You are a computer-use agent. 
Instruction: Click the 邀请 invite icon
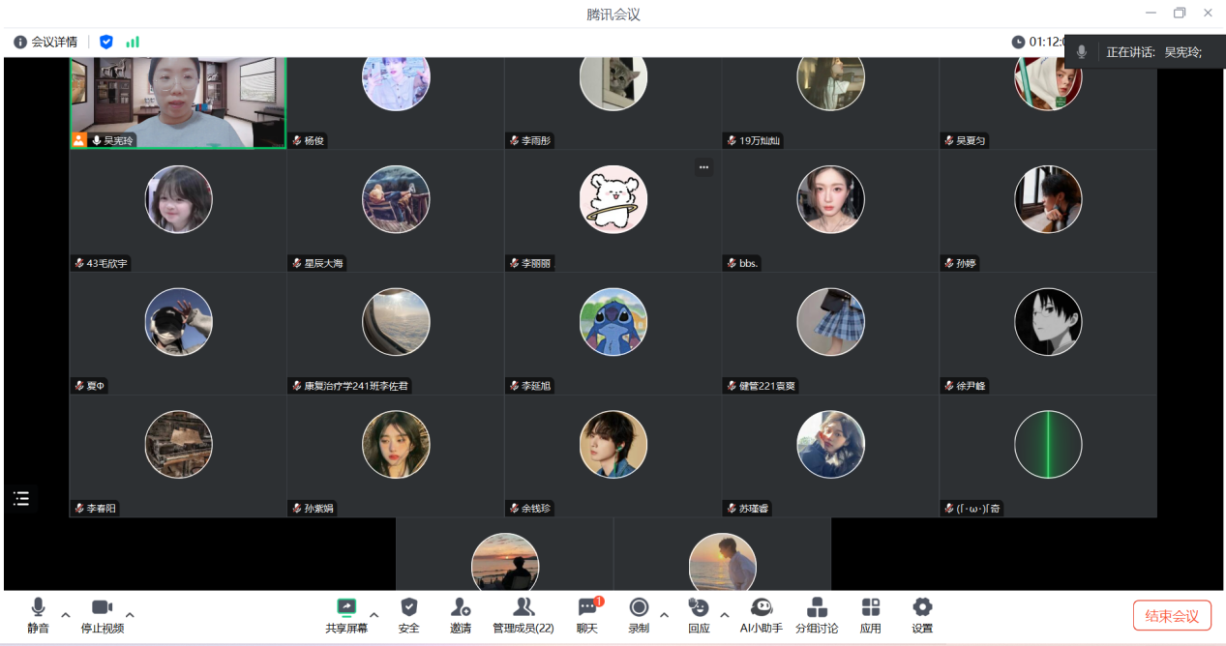[x=461, y=615]
